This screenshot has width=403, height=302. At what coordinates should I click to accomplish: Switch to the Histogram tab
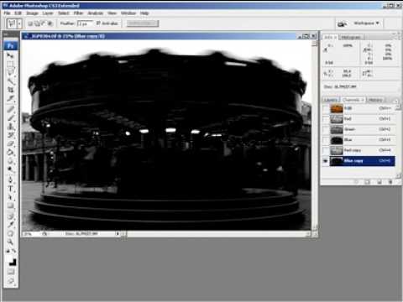coord(351,37)
